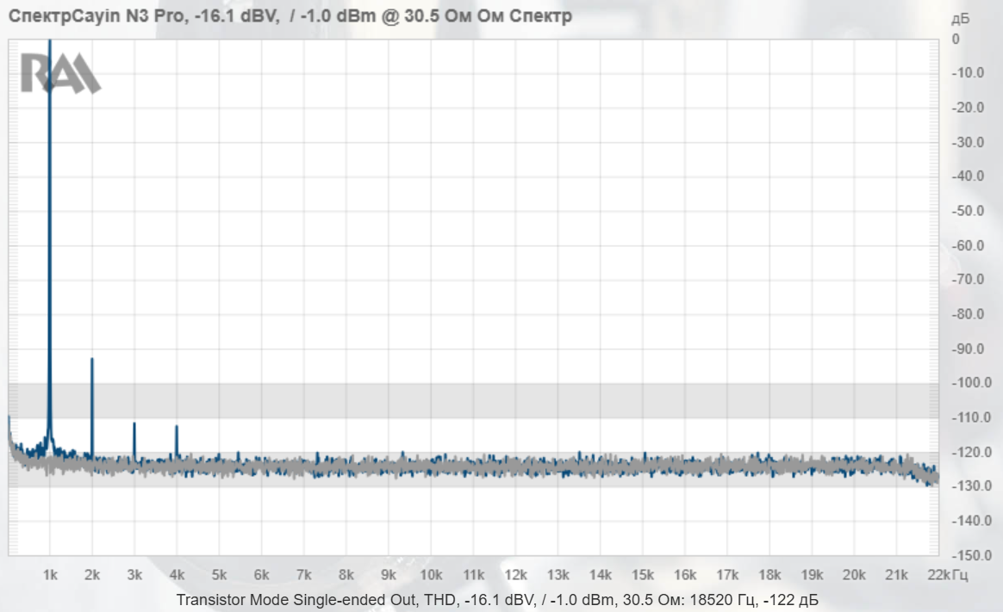Click the '18k' frequency axis label
Viewport: 1003px width, 612px height.
769,575
